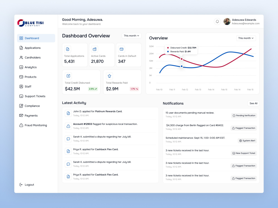Click Cards in Default value 347

click(x=122, y=61)
